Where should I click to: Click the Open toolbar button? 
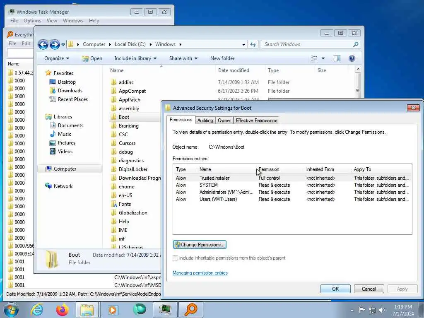point(92,58)
